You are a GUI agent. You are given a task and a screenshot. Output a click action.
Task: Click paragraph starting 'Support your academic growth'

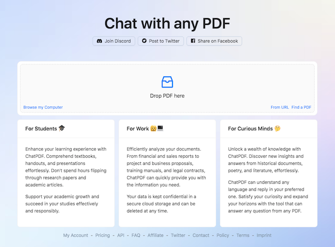click(x=62, y=203)
